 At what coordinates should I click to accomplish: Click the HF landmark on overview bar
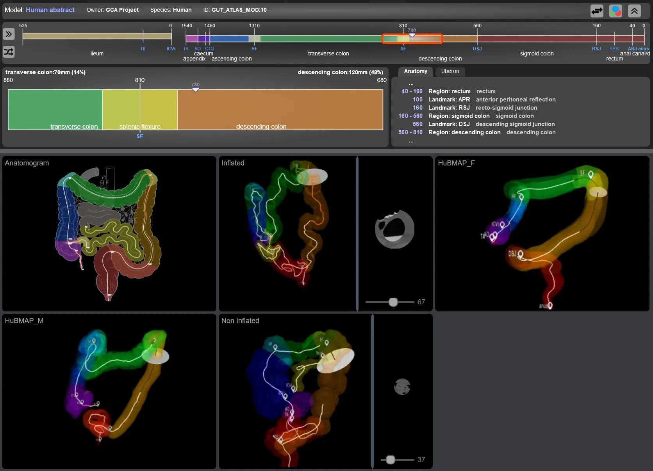(x=254, y=49)
